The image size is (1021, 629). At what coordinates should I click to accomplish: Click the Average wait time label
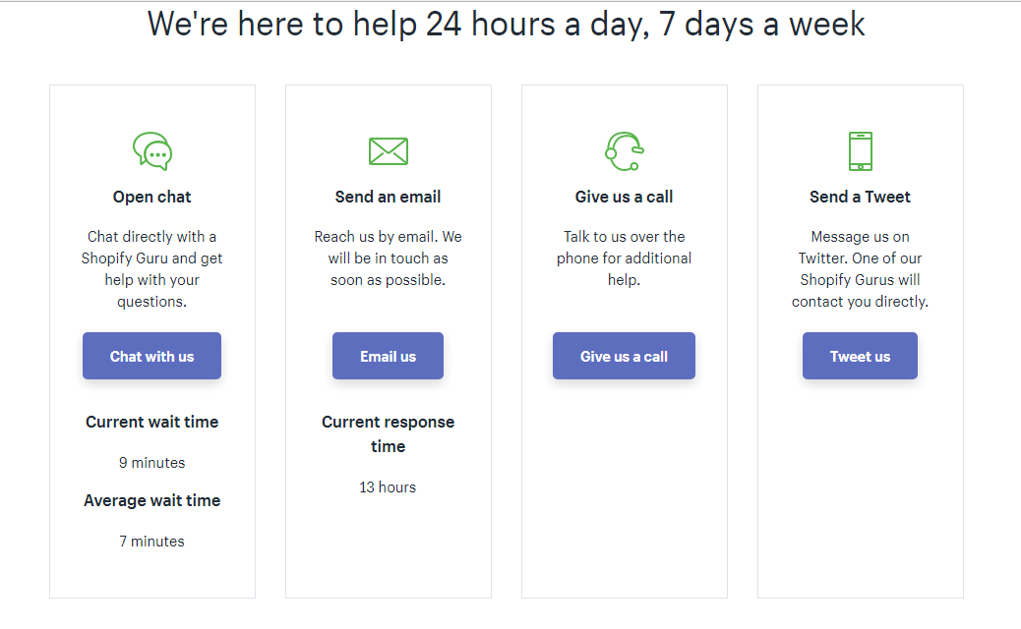tap(152, 500)
